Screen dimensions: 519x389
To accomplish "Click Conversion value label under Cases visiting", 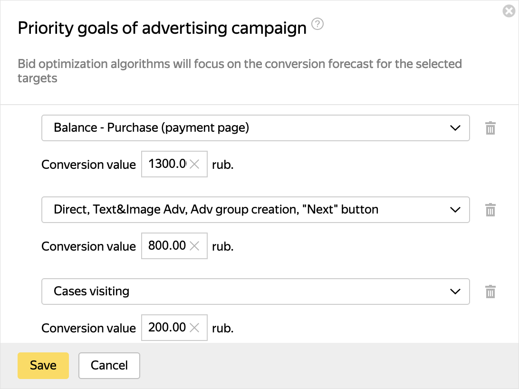I will click(88, 328).
